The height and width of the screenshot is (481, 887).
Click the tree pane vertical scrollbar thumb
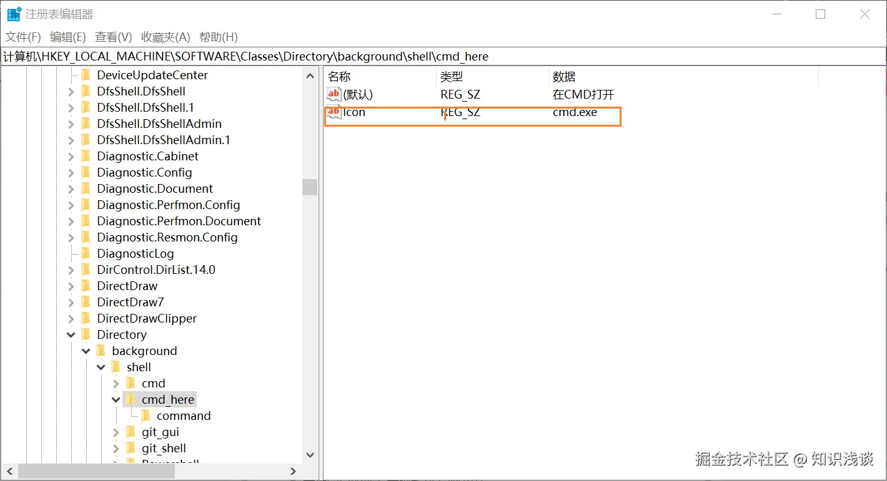coord(310,187)
